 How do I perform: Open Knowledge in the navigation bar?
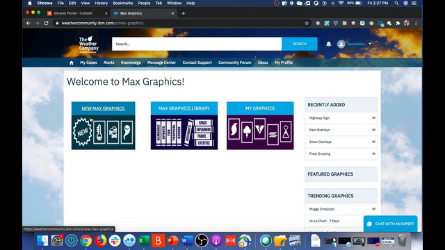tap(131, 62)
